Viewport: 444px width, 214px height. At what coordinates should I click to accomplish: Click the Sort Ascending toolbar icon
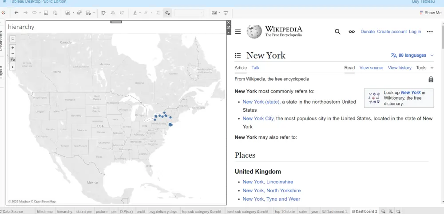[113, 13]
